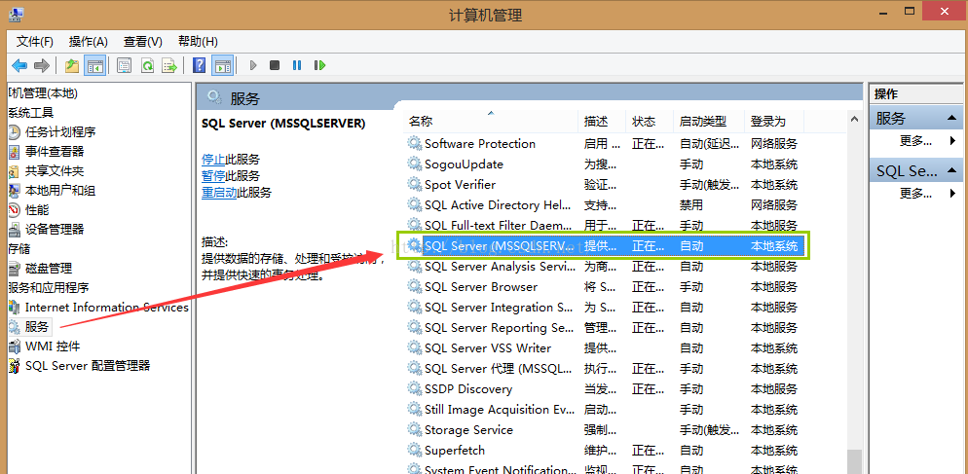Image resolution: width=968 pixels, height=474 pixels.
Task: Expand 更多 submenu under SQL Server actions
Action: coord(951,193)
